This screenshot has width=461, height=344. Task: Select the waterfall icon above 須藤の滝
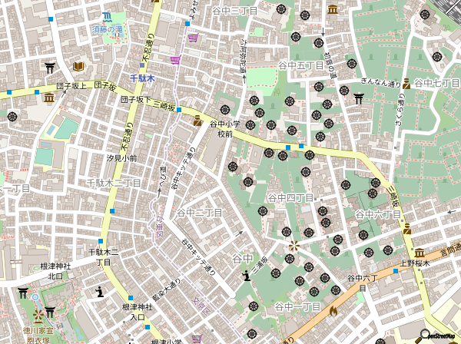pos(108,16)
